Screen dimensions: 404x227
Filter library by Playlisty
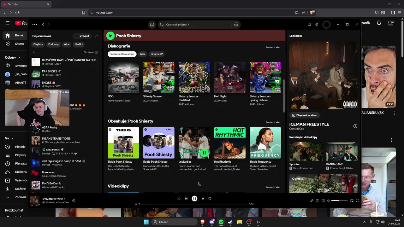38,44
